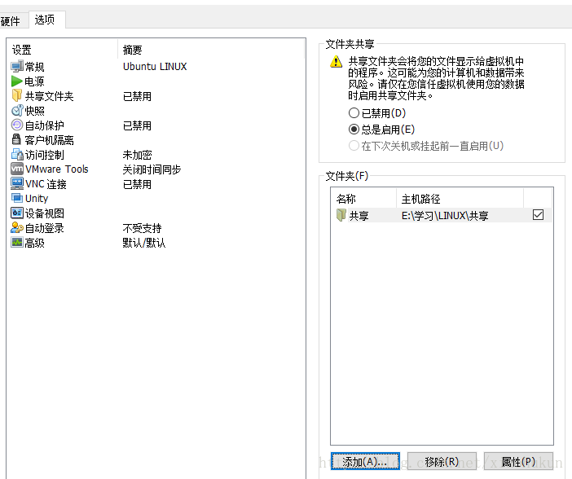Select the 客户机隔离 setting label

pyautogui.click(x=49, y=140)
